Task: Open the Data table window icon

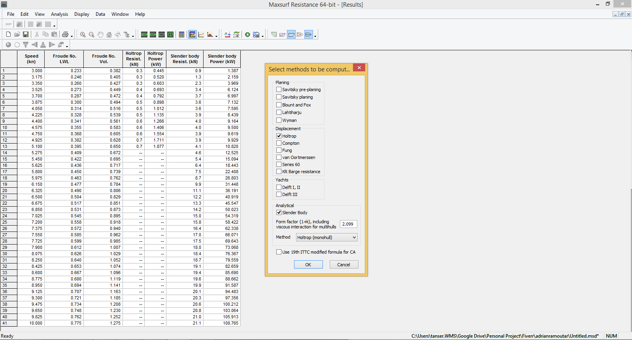Action: click(181, 35)
